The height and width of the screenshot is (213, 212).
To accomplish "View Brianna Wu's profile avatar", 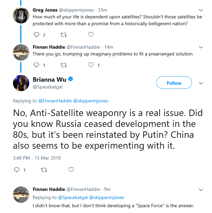I will 21,83.
